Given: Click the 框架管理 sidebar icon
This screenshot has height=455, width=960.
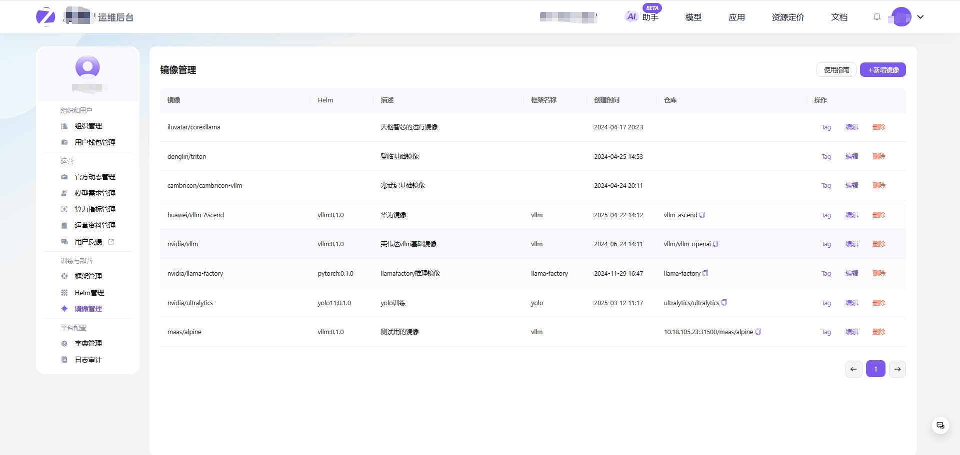Looking at the screenshot, I should 64,276.
